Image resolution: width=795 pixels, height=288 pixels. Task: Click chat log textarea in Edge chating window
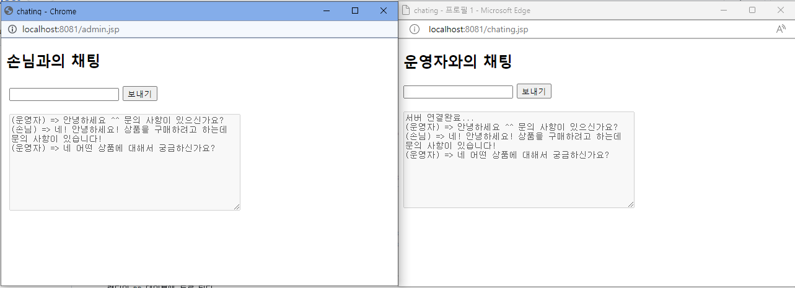tap(519, 160)
